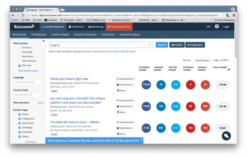The height and width of the screenshot is (158, 247).
Task: Switch to Facebook Analyzer tab
Action: coord(130,35)
